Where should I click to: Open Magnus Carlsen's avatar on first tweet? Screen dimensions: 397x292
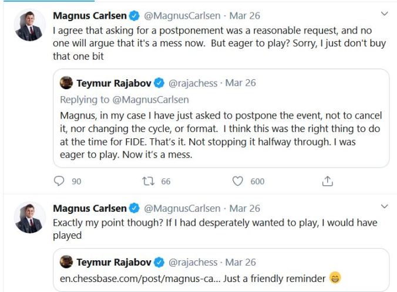pos(30,25)
